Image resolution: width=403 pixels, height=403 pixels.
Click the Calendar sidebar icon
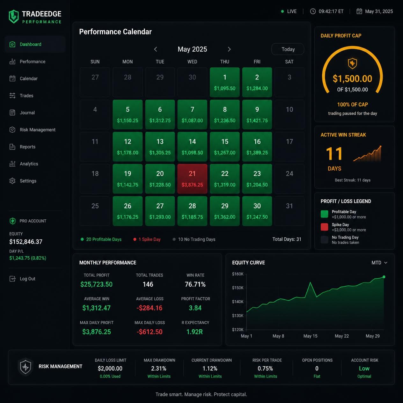pyautogui.click(x=12, y=78)
